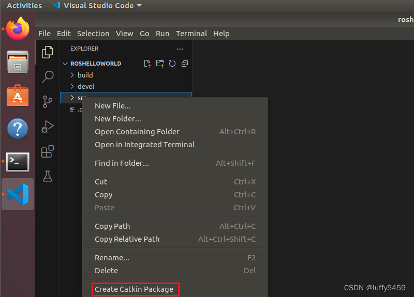Open the View menu
Viewport: 414px width, 297px height.
point(124,34)
